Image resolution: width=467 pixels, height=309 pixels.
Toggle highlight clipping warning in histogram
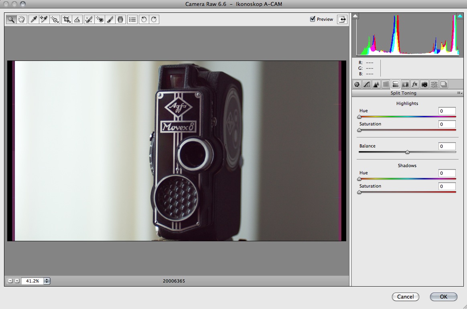click(460, 16)
